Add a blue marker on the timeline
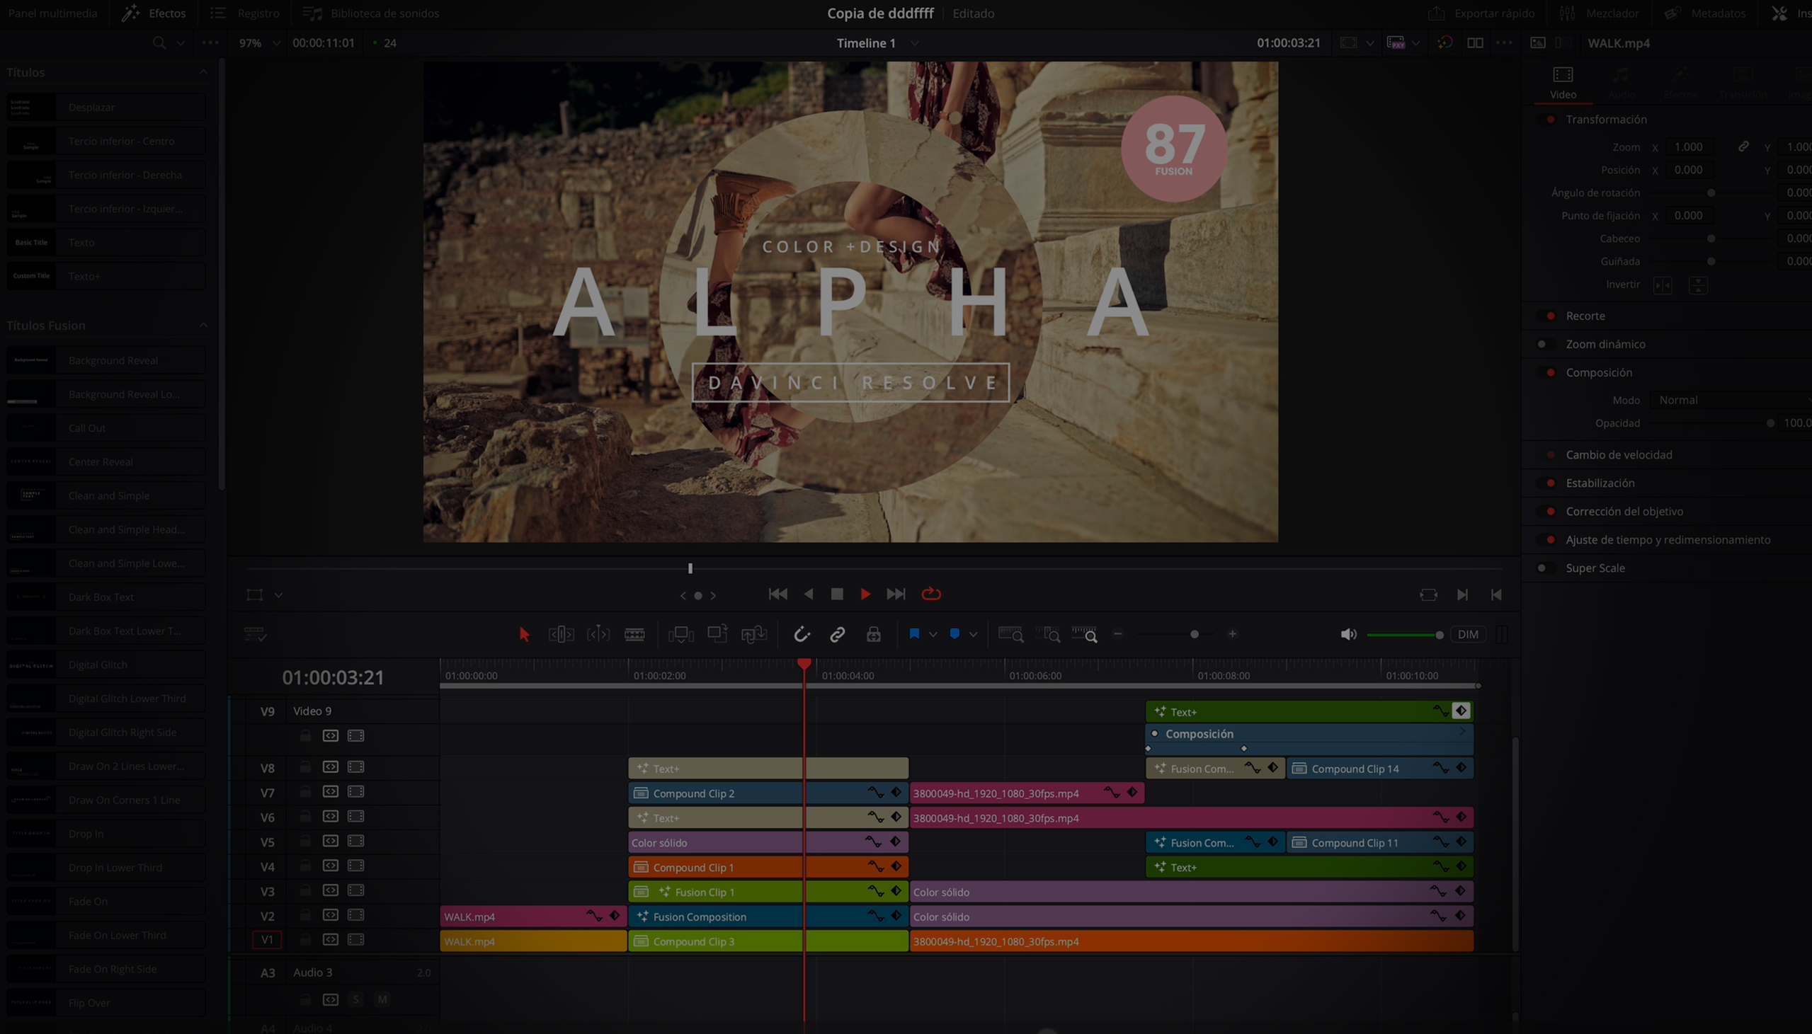This screenshot has width=1812, height=1034. point(955,633)
